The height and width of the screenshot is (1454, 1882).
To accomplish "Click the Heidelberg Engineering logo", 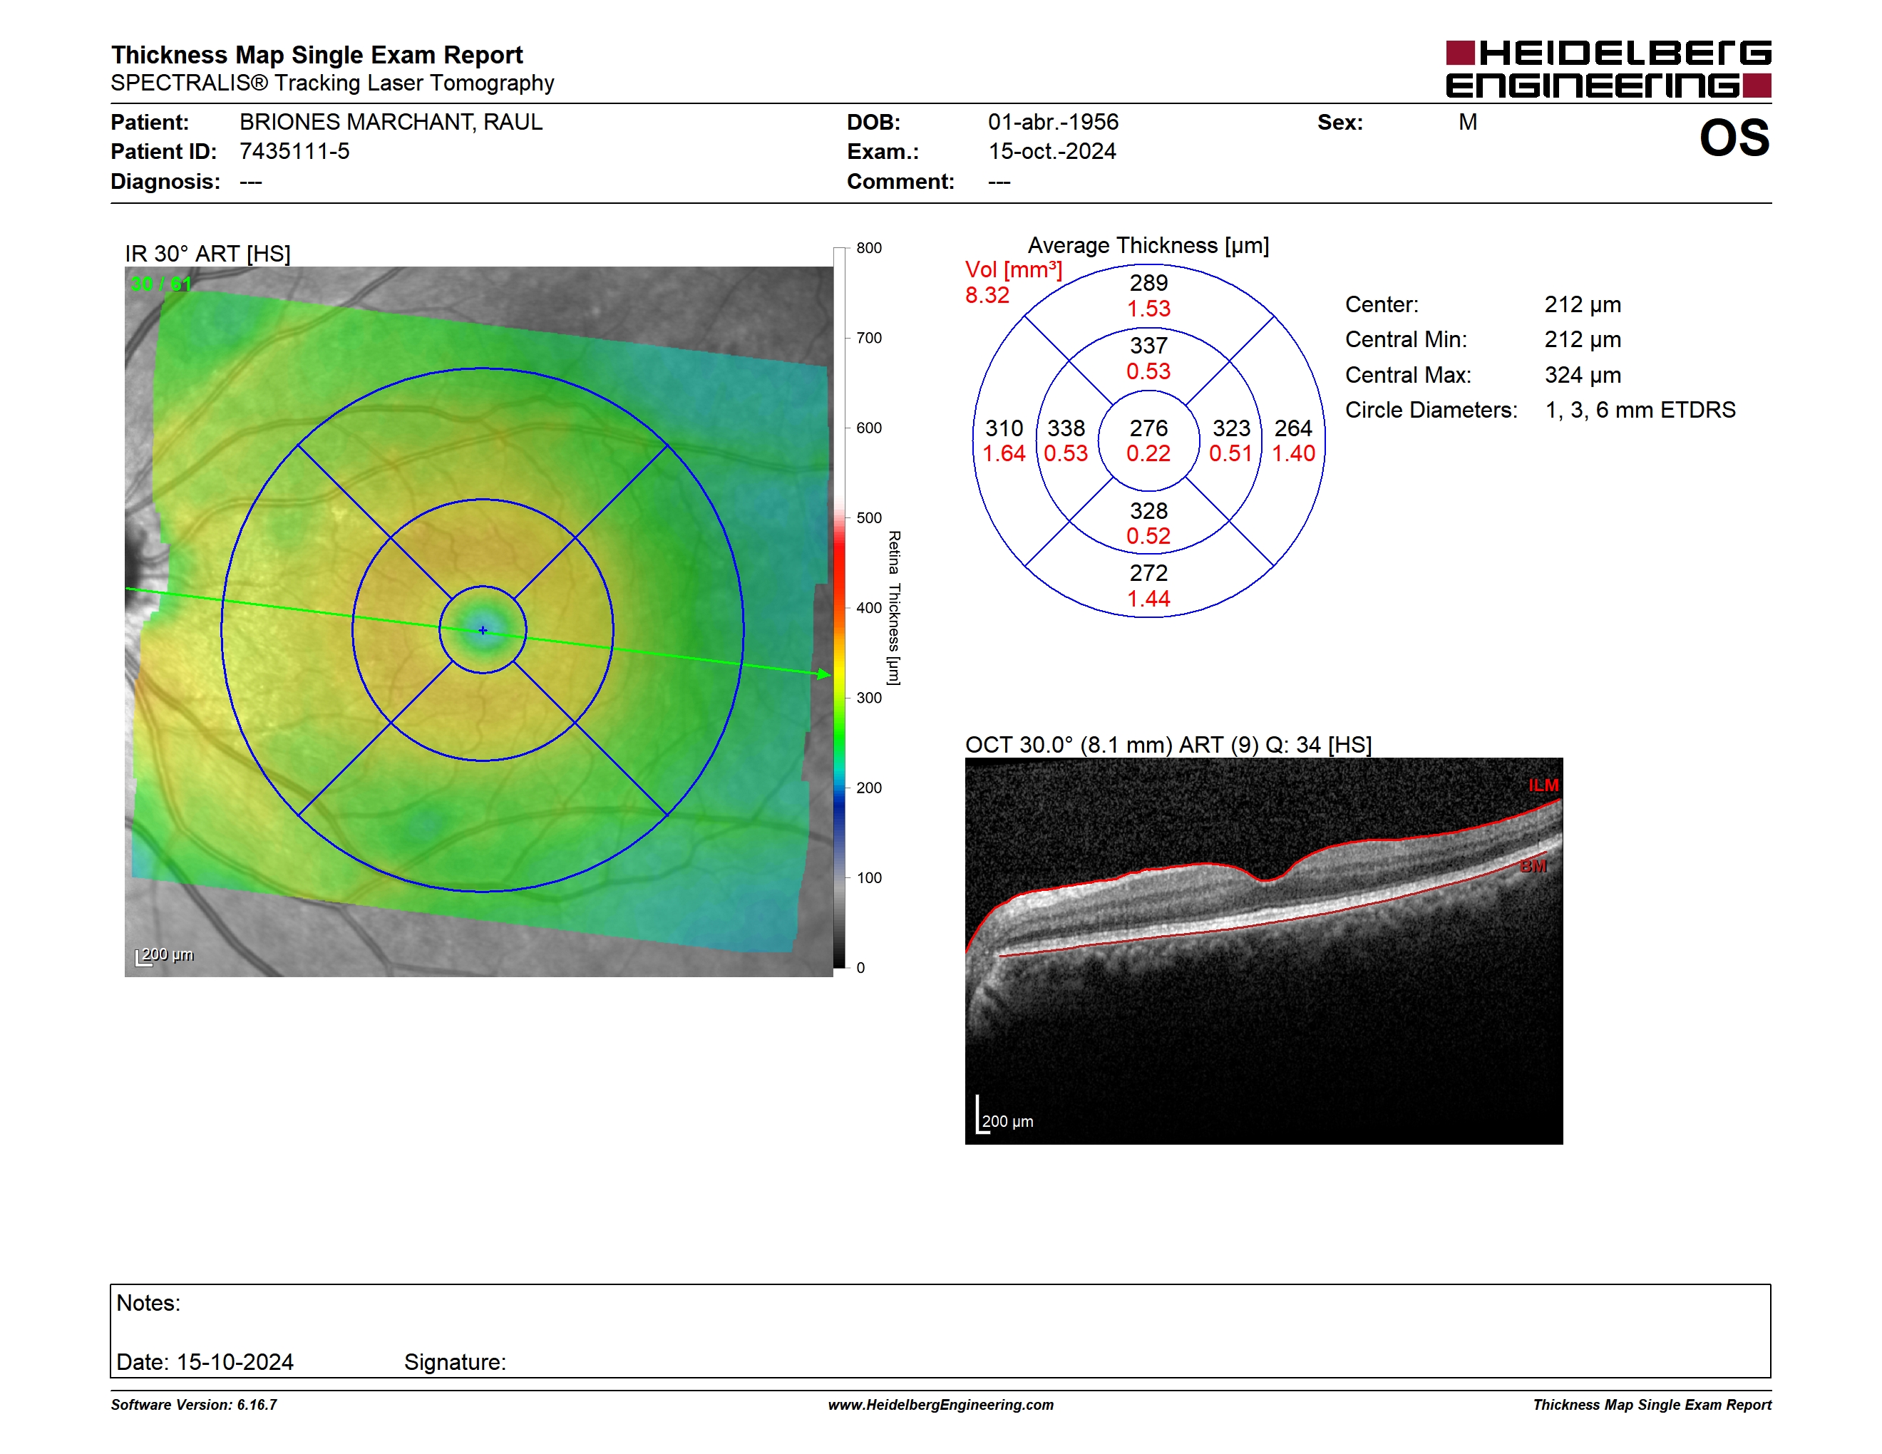I will (1608, 69).
